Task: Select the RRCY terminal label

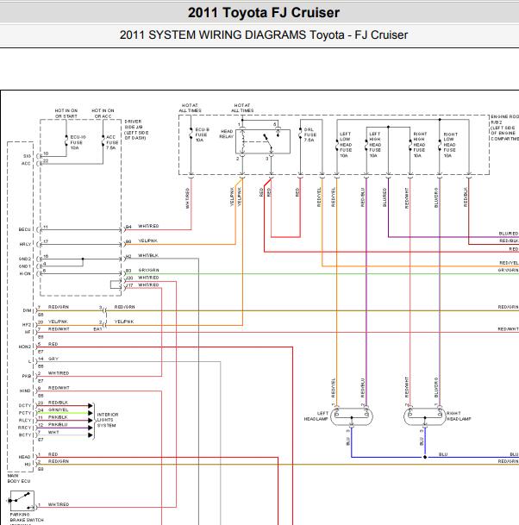Action: [24, 428]
